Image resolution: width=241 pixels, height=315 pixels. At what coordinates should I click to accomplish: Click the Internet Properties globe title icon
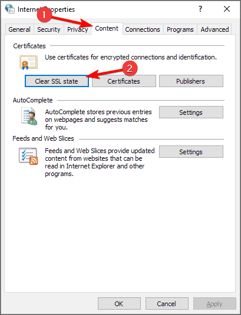[x=10, y=9]
